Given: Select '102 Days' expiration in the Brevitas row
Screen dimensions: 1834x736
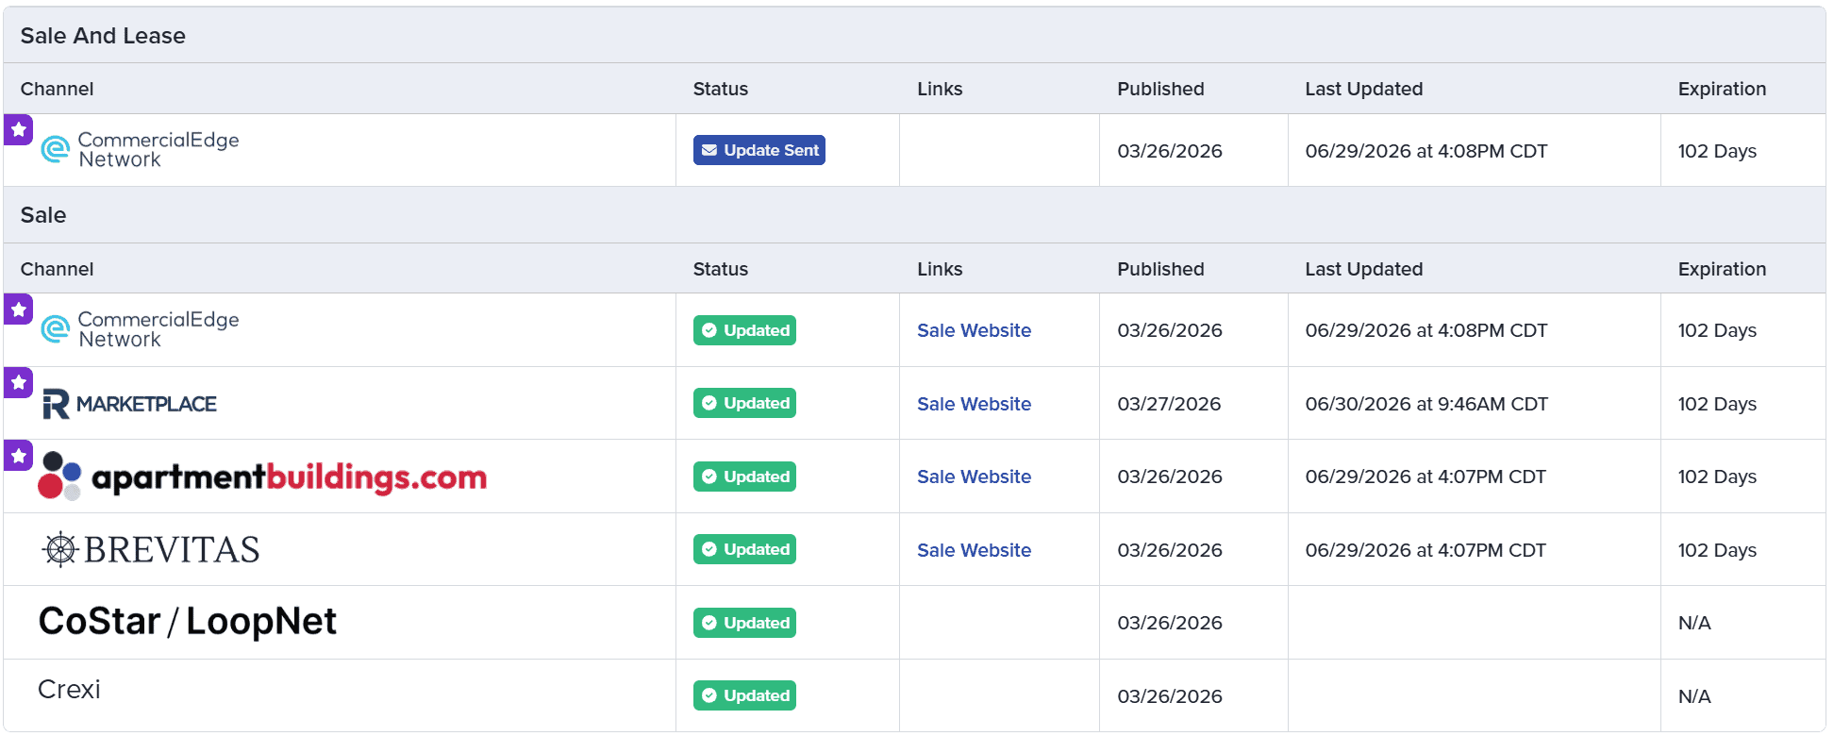Looking at the screenshot, I should (1717, 550).
